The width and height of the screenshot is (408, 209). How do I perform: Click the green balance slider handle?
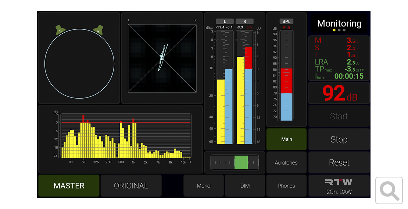point(241,162)
